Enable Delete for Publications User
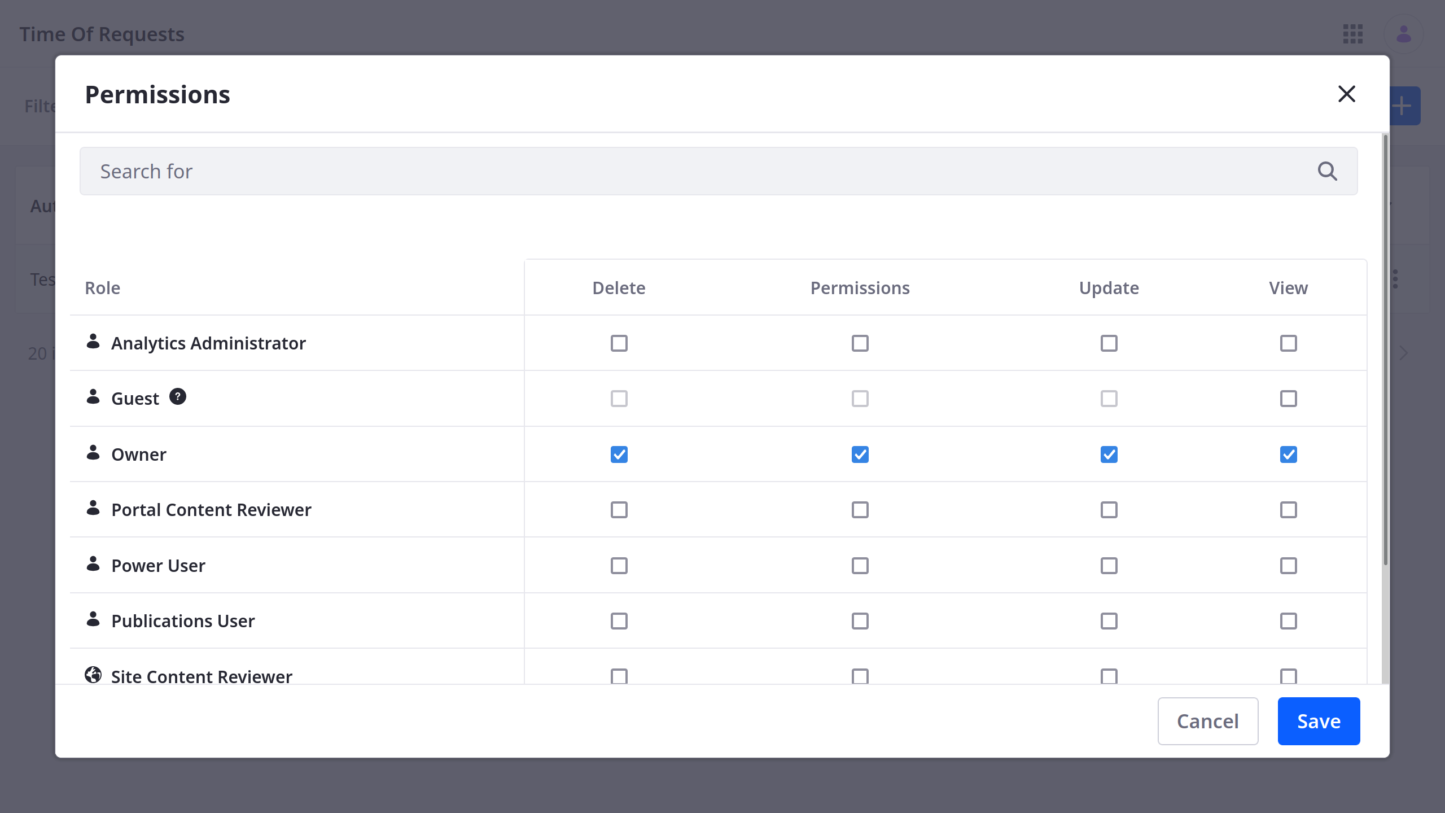Image resolution: width=1445 pixels, height=813 pixels. tap(619, 621)
